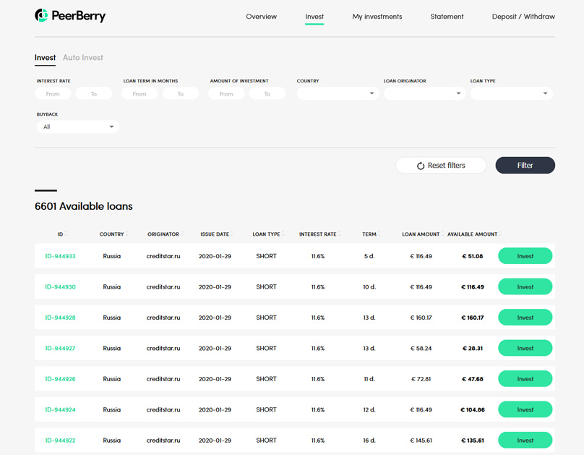The width and height of the screenshot is (584, 455).
Task: Click the PeerBerry logo
Action: 70,16
